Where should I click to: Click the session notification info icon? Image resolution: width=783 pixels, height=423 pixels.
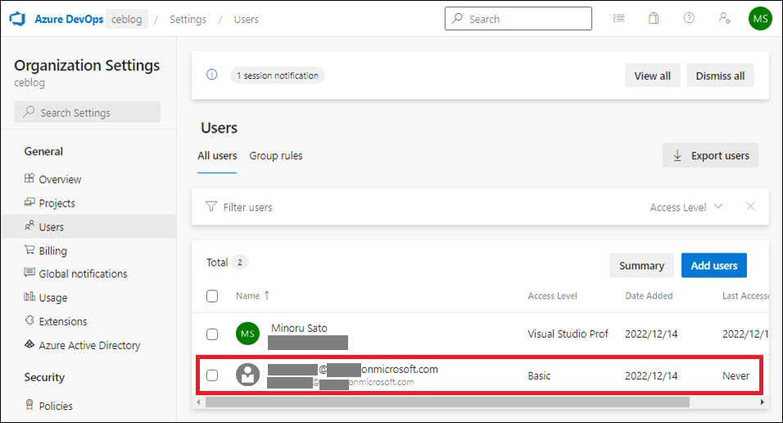212,75
